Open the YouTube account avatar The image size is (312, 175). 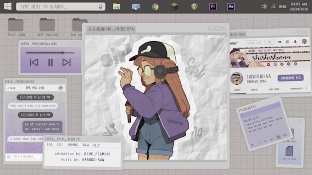tap(304, 41)
